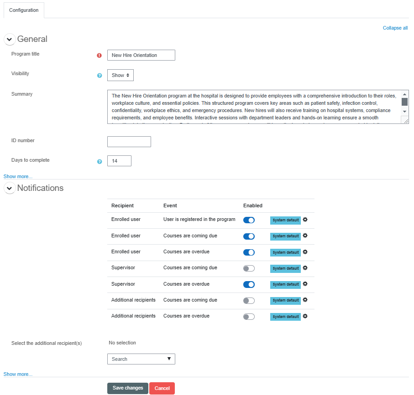Select the Configuration tab
Screen dimensions: 414x395
[24, 10]
